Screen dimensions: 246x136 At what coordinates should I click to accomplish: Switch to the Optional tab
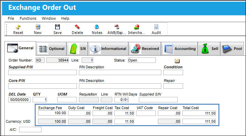point(51,49)
